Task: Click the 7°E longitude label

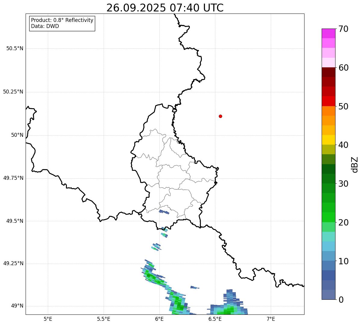Action: pos(271,319)
